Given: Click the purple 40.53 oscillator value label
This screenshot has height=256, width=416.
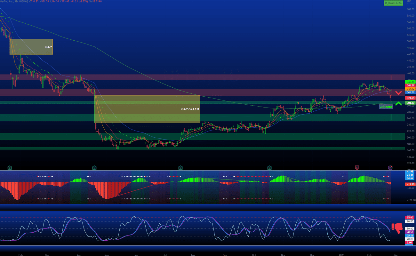Looking at the screenshot, I should click(410, 232).
